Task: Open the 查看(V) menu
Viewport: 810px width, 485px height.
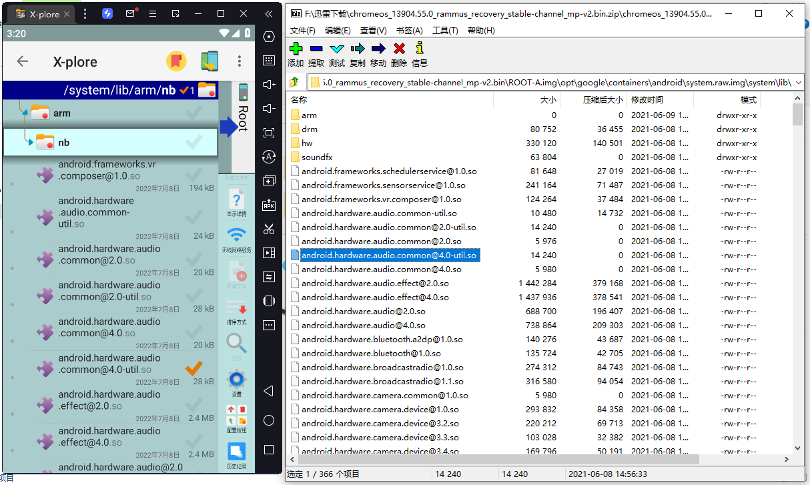Action: [x=373, y=30]
